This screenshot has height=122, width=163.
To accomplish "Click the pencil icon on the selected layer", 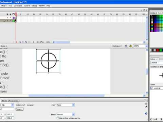I will coord(4,21).
